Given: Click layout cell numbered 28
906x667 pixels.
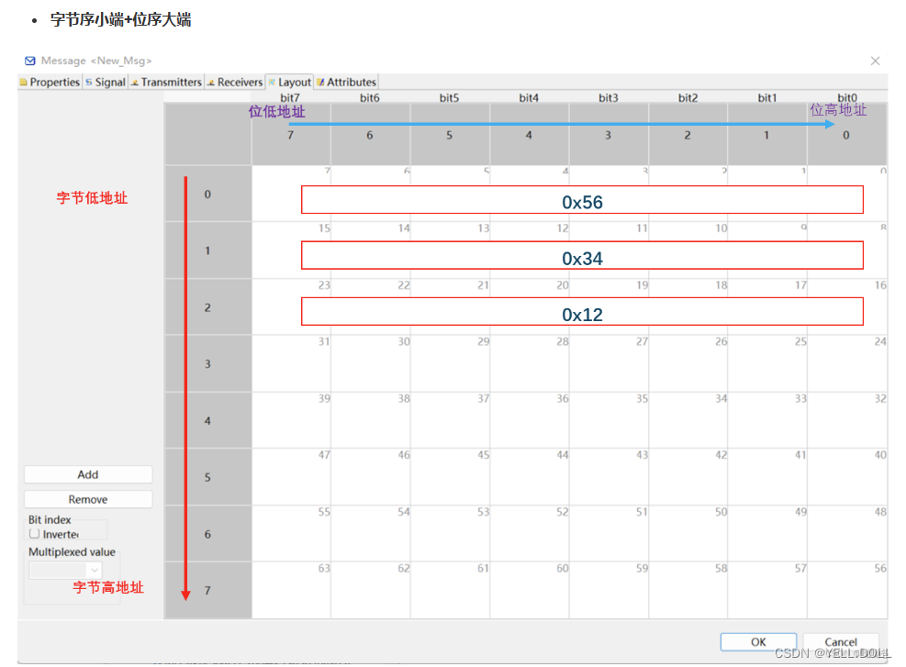Looking at the screenshot, I should click(x=530, y=364).
